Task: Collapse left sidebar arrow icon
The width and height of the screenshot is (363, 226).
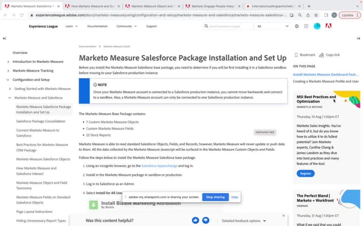Action: 4,38
